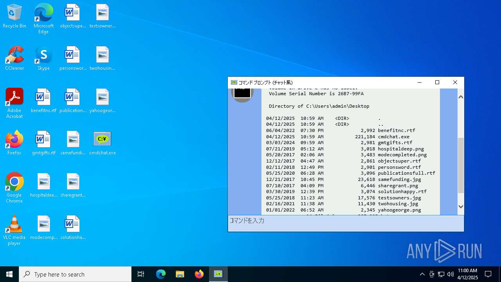Screen dimensions: 501x282
Task: Click the command prompt window title icon
Action: click(234, 82)
